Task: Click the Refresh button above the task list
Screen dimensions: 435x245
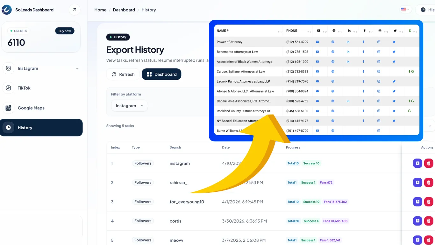Action: (123, 74)
